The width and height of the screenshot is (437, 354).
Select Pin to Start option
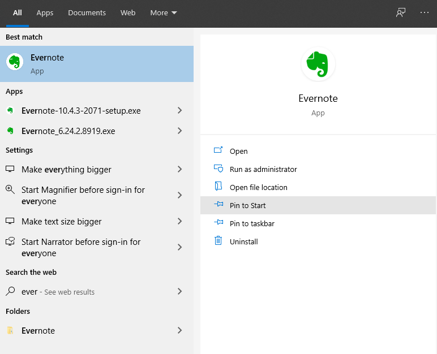[247, 205]
